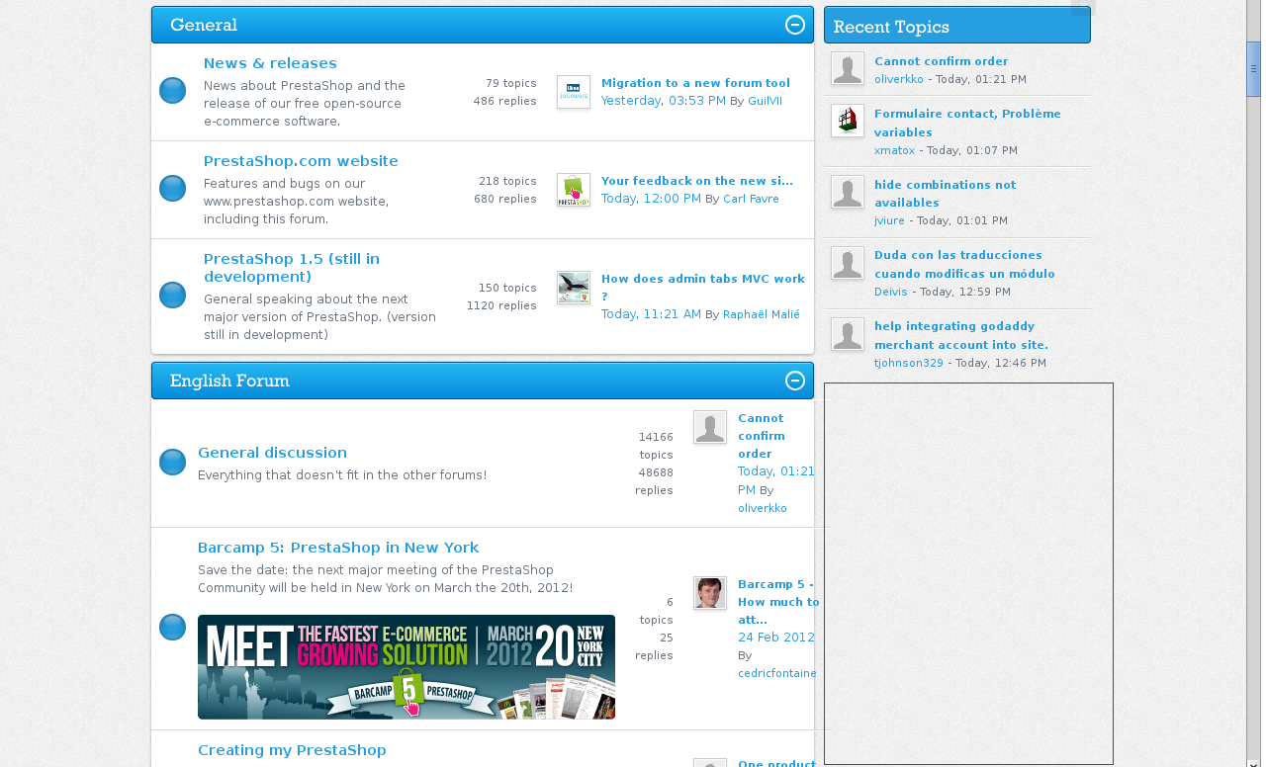Open topic 'How does admin tabs MVC work ?'
The width and height of the screenshot is (1266, 767).
(703, 288)
